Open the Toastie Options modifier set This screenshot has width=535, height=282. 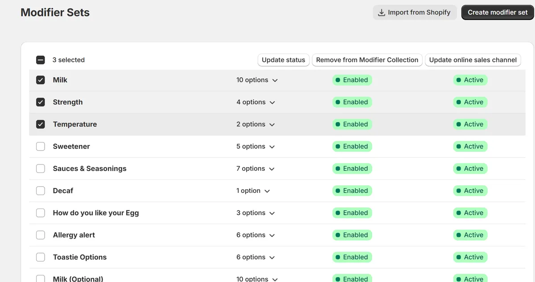coord(80,257)
